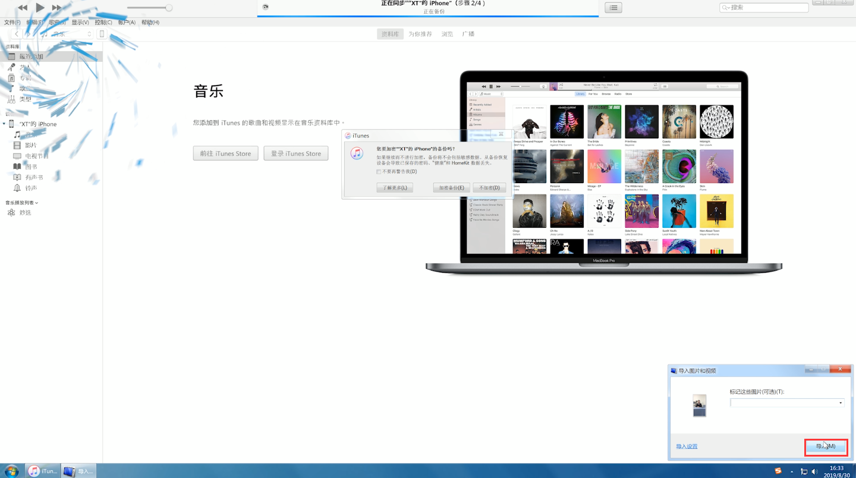Open 有声书 under the iPhone
The width and height of the screenshot is (856, 478).
[x=34, y=177]
